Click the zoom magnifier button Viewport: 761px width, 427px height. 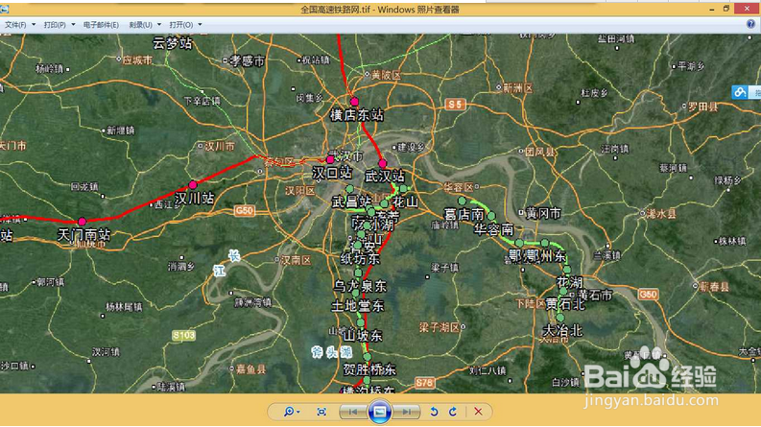point(291,412)
